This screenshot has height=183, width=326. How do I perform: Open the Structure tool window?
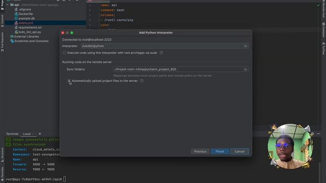2,155
